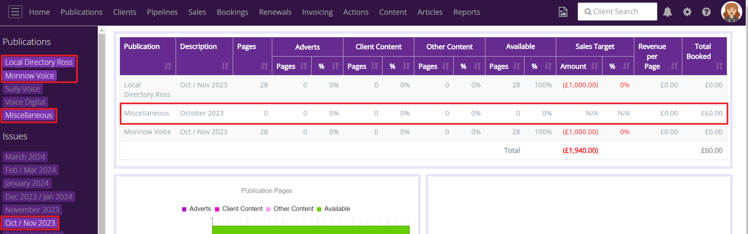Click the image file icon in the top bar

pos(563,12)
